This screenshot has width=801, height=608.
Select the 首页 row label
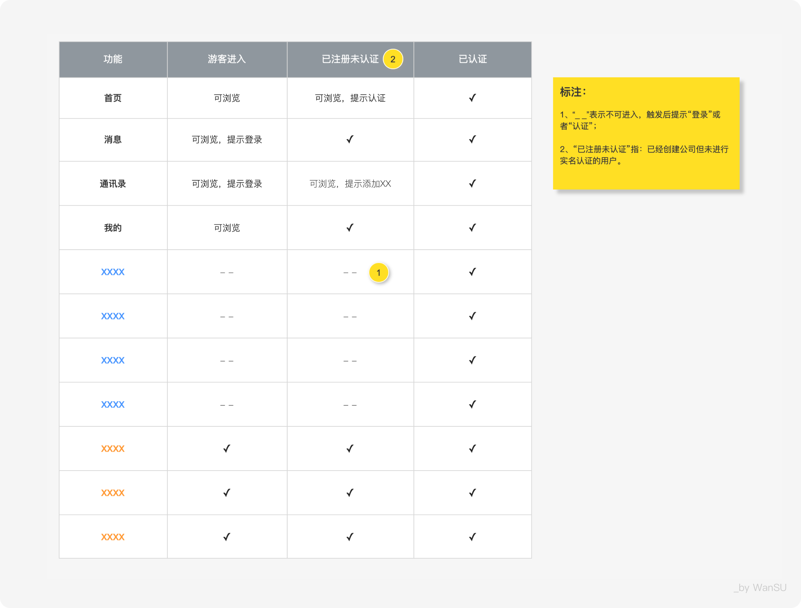pyautogui.click(x=113, y=98)
